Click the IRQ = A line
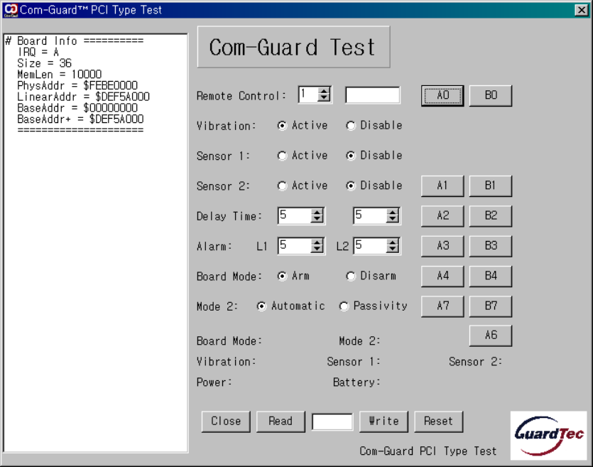This screenshot has width=593, height=467. (38, 52)
